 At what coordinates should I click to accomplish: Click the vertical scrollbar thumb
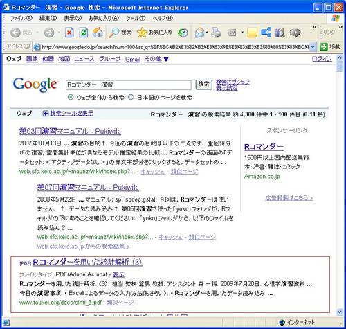(340, 66)
